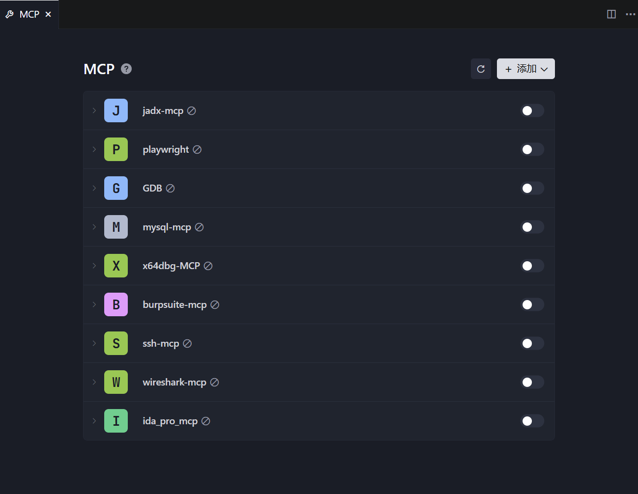The image size is (638, 494).
Task: Click the jadx-mcp server name
Action: [x=163, y=111]
